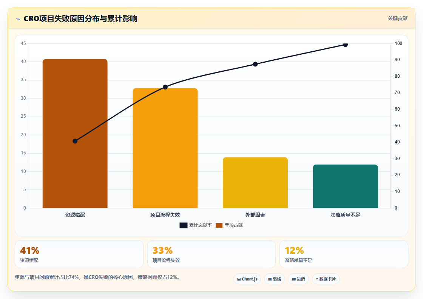Click the 进度 tag pill

tap(298, 279)
